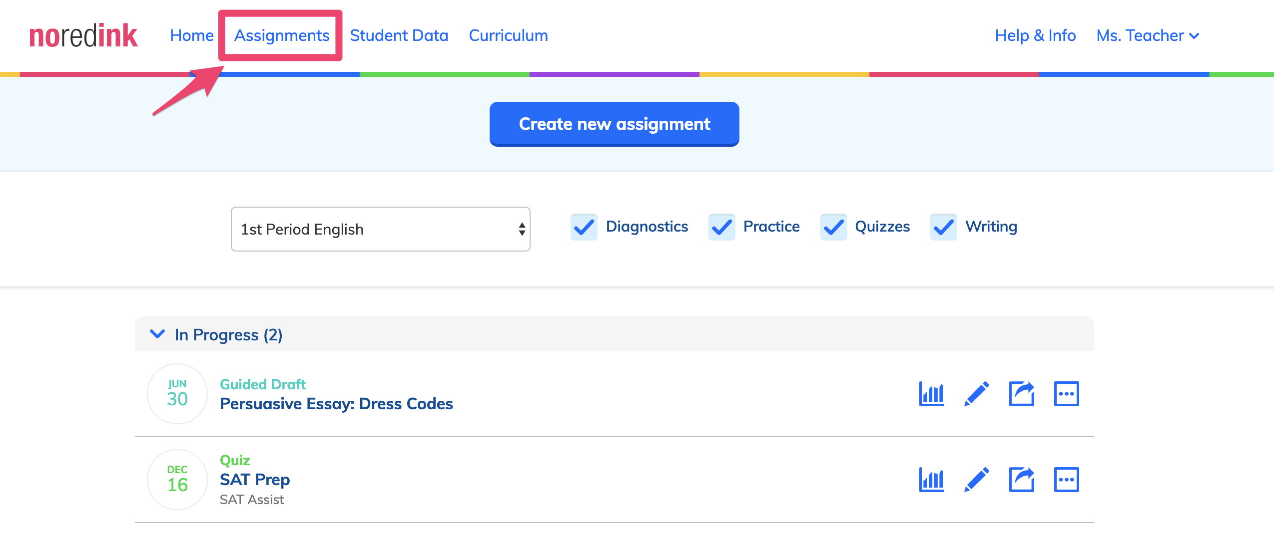Screen dimensions: 1274x544
Task: Open ellipsis menu for SAT Prep quiz
Action: pos(1066,480)
